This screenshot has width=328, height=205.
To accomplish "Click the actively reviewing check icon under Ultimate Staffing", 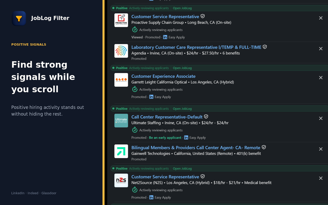I will 135,130.
